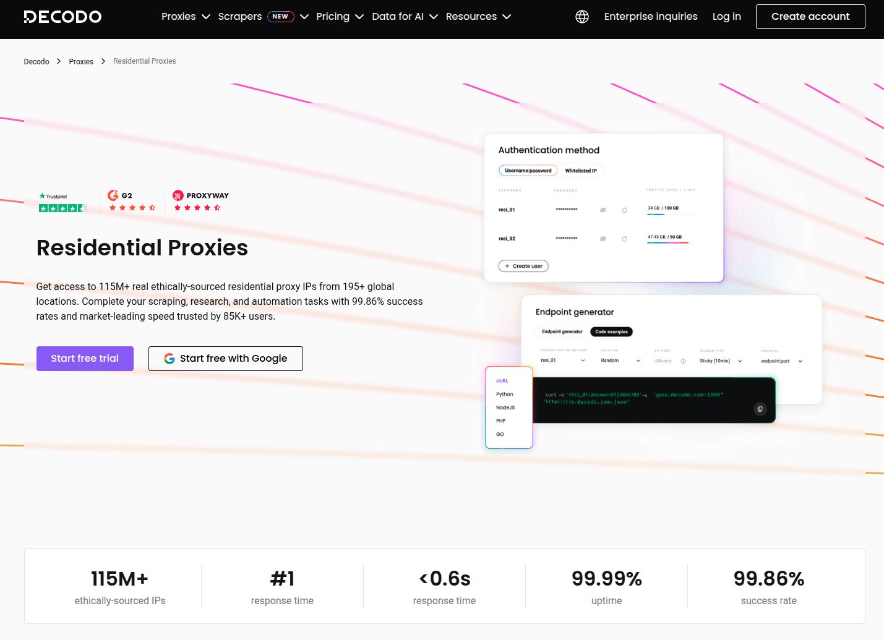Toggle password visibility for resi_02
Image resolution: width=884 pixels, height=640 pixels.
603,239
